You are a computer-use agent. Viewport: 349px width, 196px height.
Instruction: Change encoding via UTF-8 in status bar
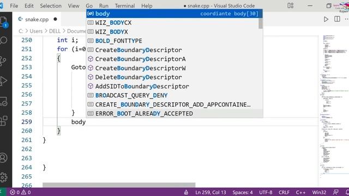click(266, 192)
